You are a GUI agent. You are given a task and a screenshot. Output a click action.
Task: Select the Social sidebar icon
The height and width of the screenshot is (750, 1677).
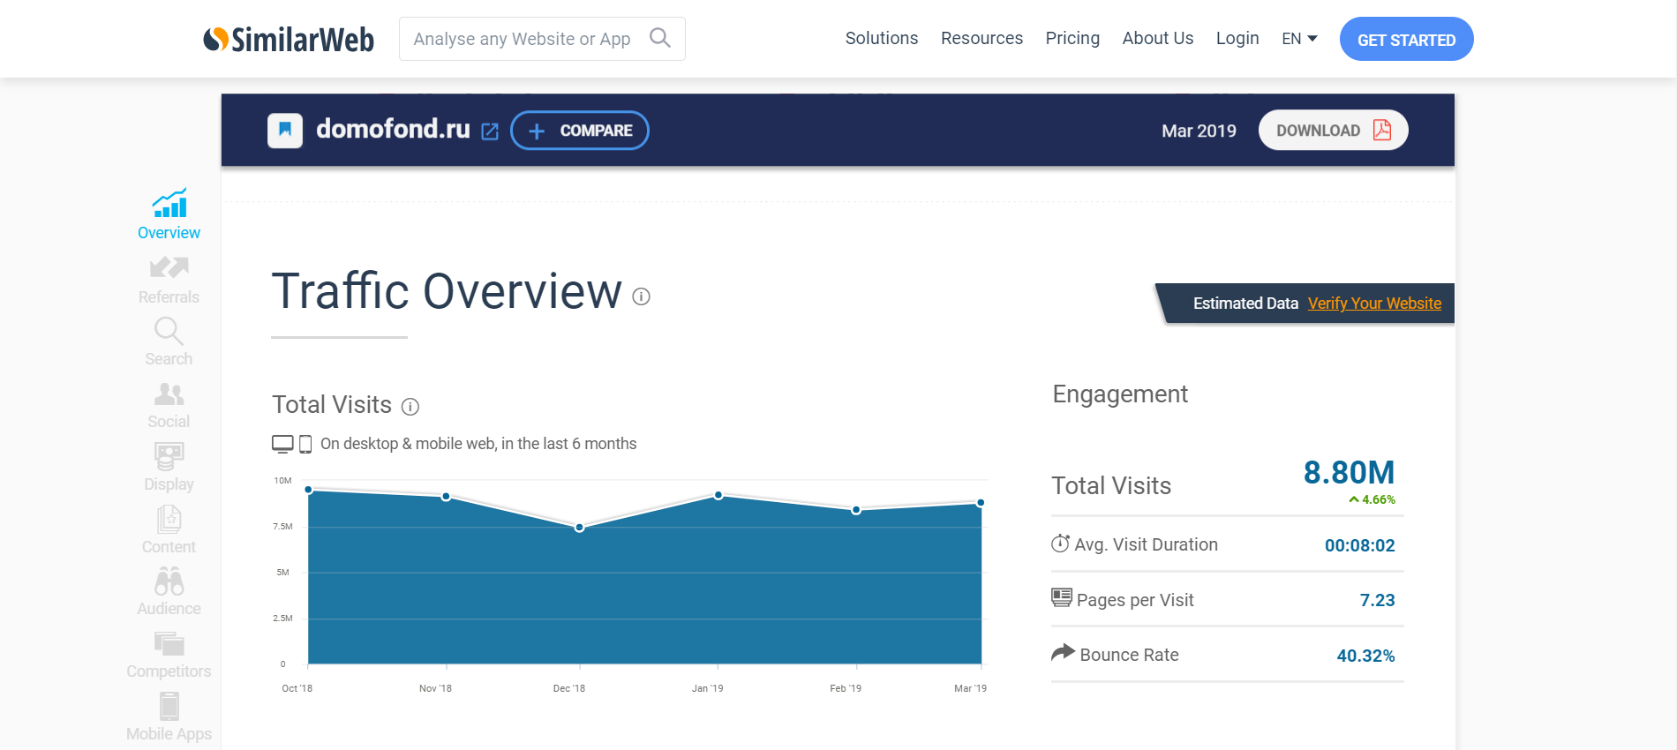169,394
